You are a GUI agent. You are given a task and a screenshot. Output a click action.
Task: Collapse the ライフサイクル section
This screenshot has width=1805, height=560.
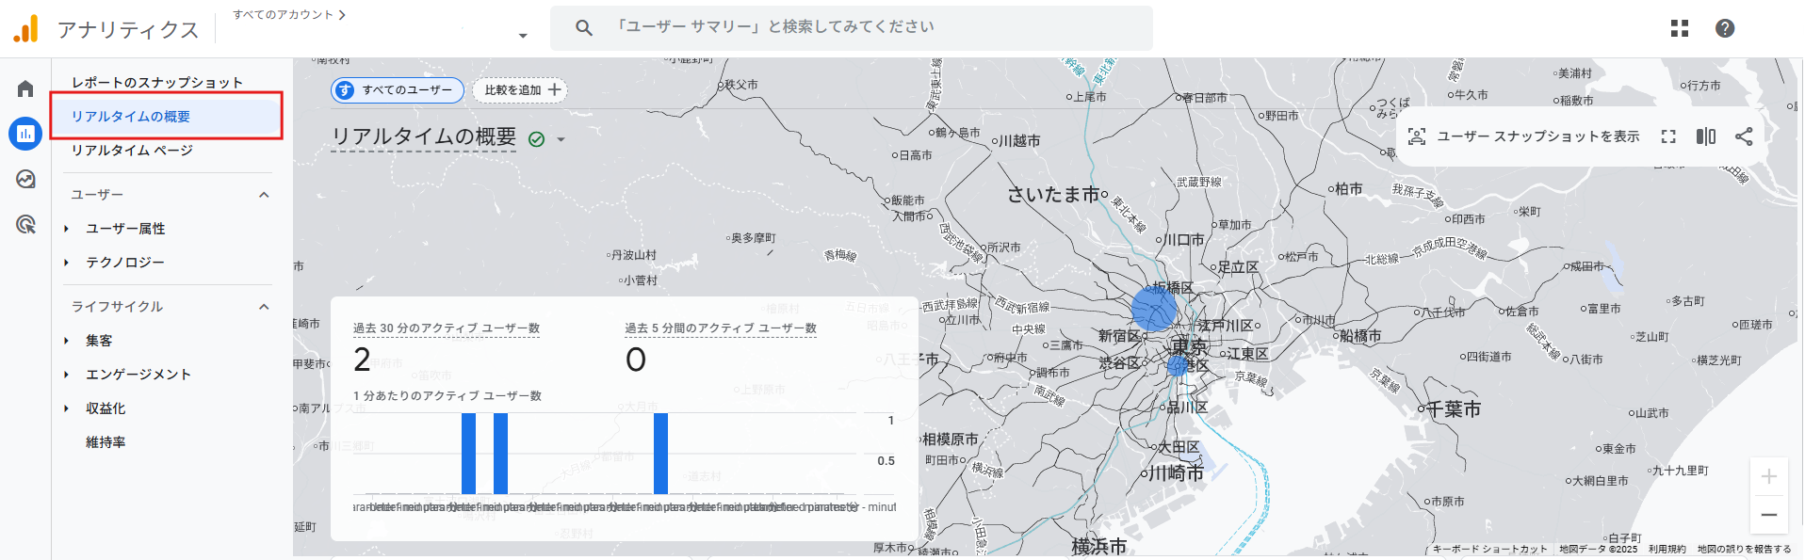tap(264, 307)
